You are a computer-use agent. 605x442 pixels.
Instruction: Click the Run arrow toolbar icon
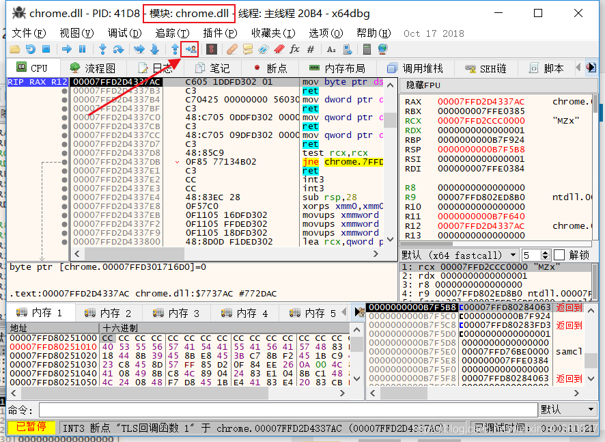click(67, 49)
